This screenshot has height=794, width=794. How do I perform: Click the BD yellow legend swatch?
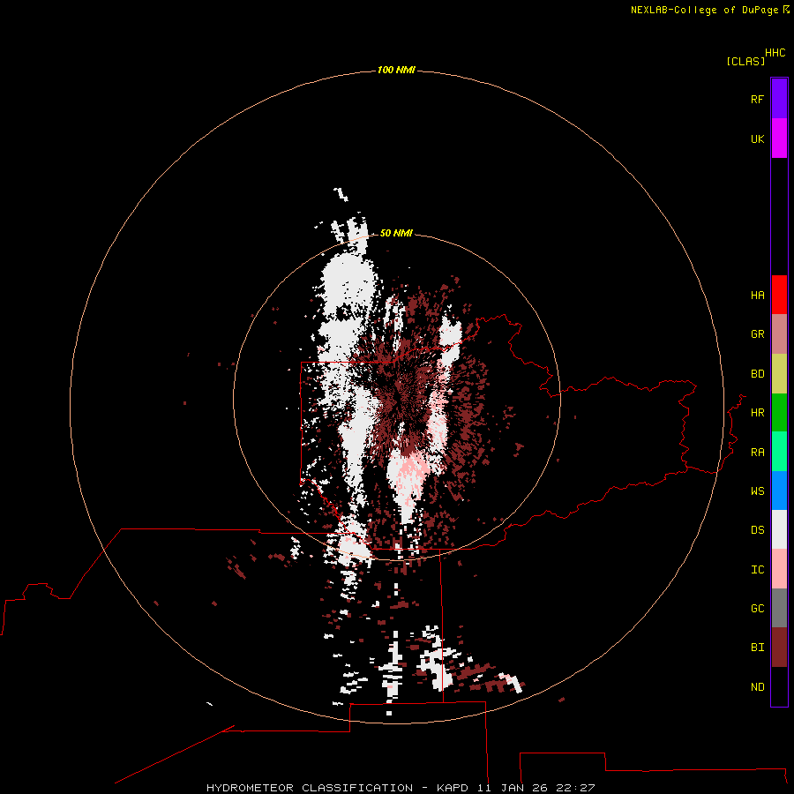pos(779,373)
